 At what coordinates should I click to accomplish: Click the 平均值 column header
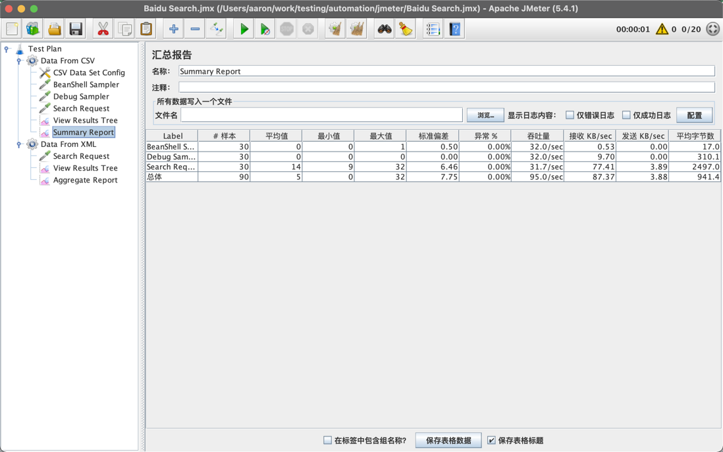coord(276,136)
